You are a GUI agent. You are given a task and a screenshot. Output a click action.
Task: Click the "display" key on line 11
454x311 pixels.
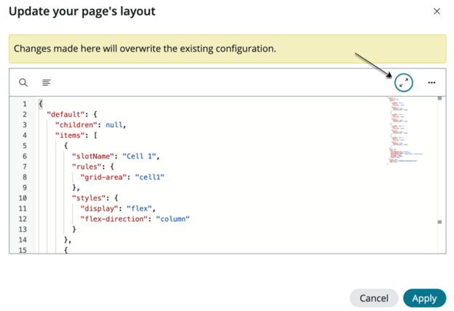99,209
